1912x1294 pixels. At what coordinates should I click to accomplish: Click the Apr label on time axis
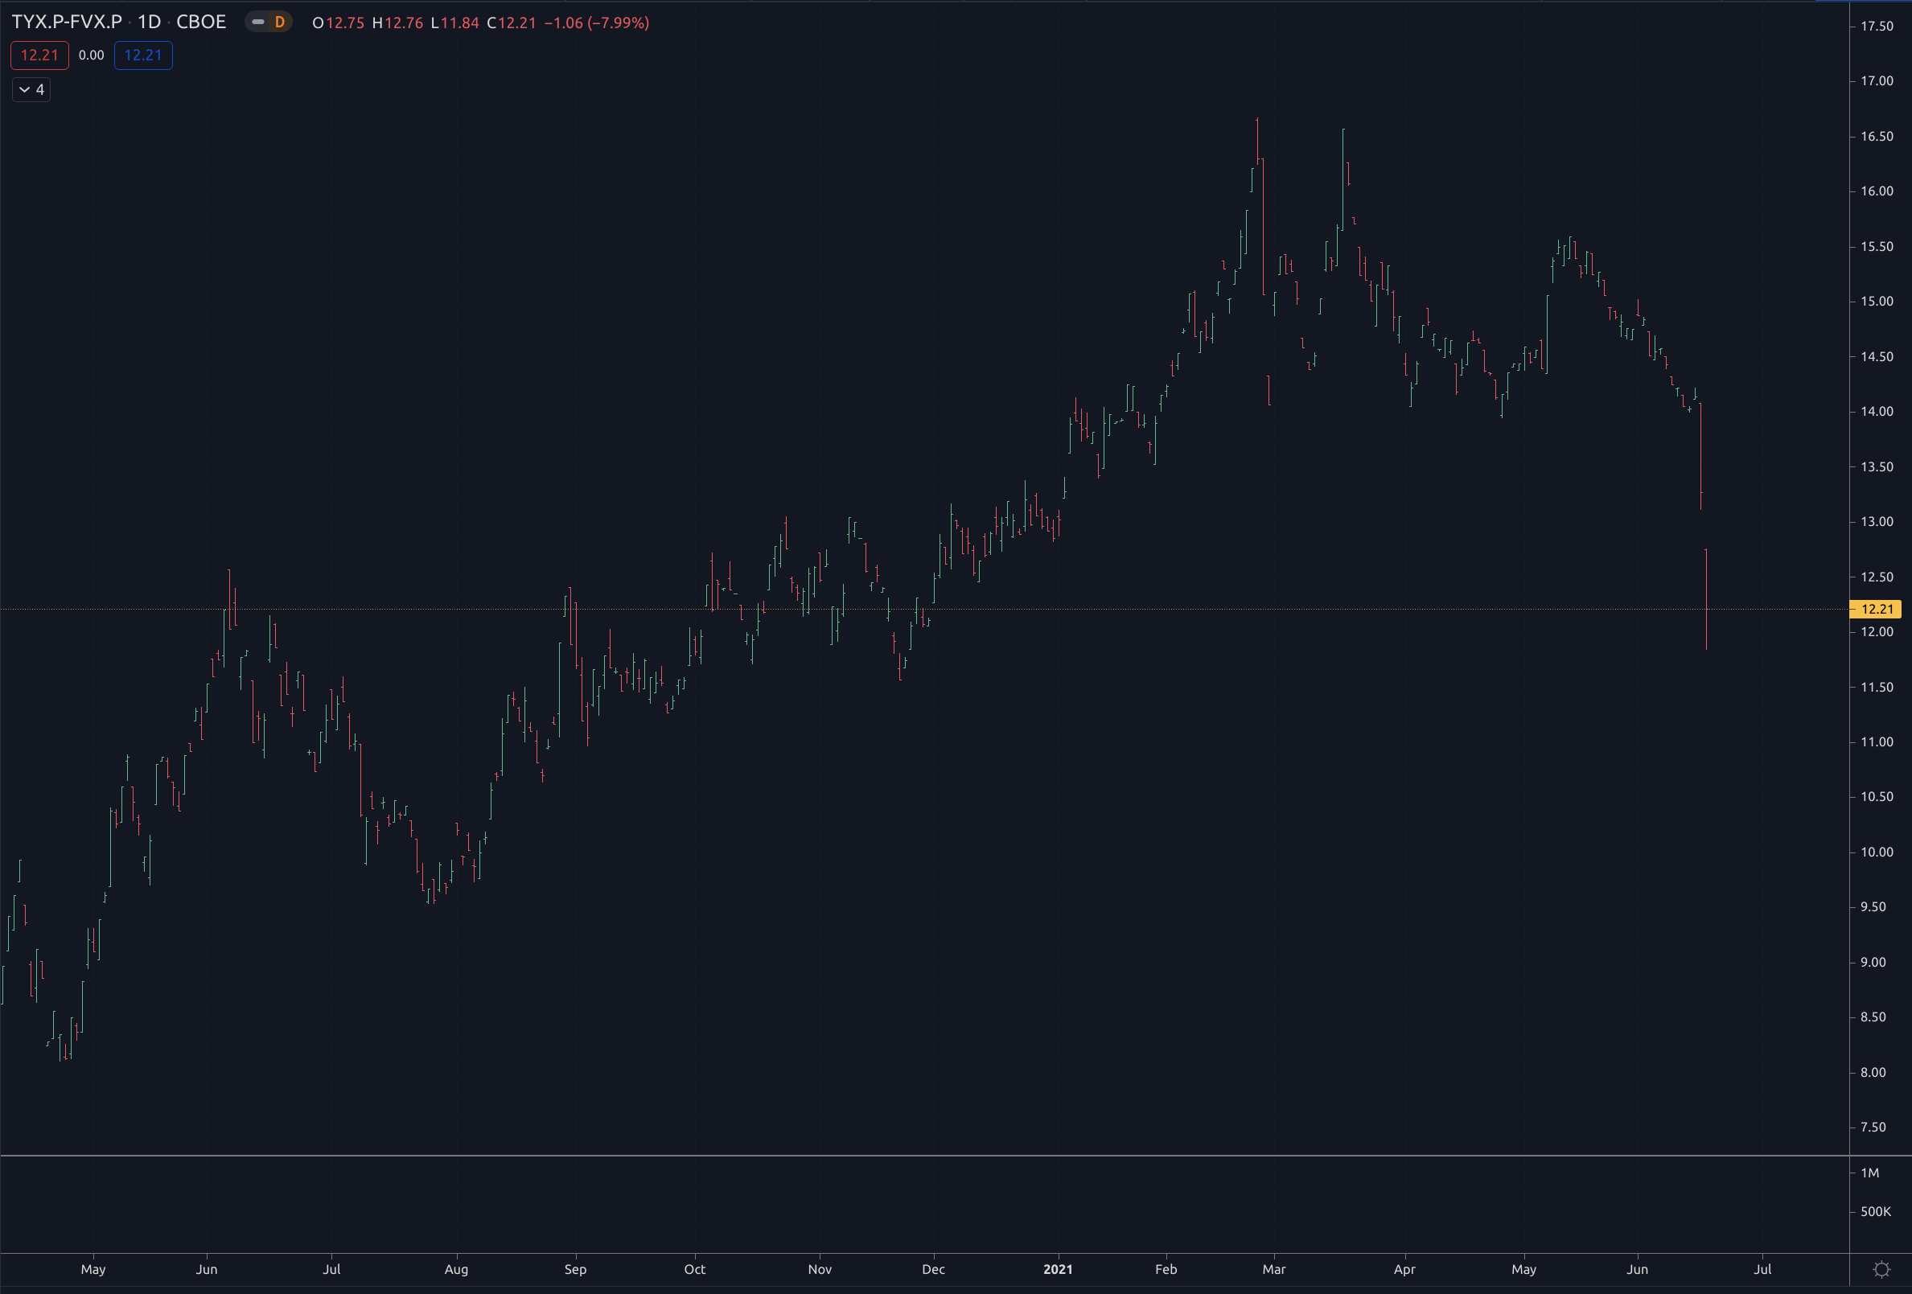coord(1405,1269)
